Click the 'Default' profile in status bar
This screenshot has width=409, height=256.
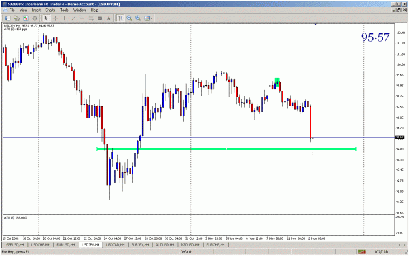186,252
